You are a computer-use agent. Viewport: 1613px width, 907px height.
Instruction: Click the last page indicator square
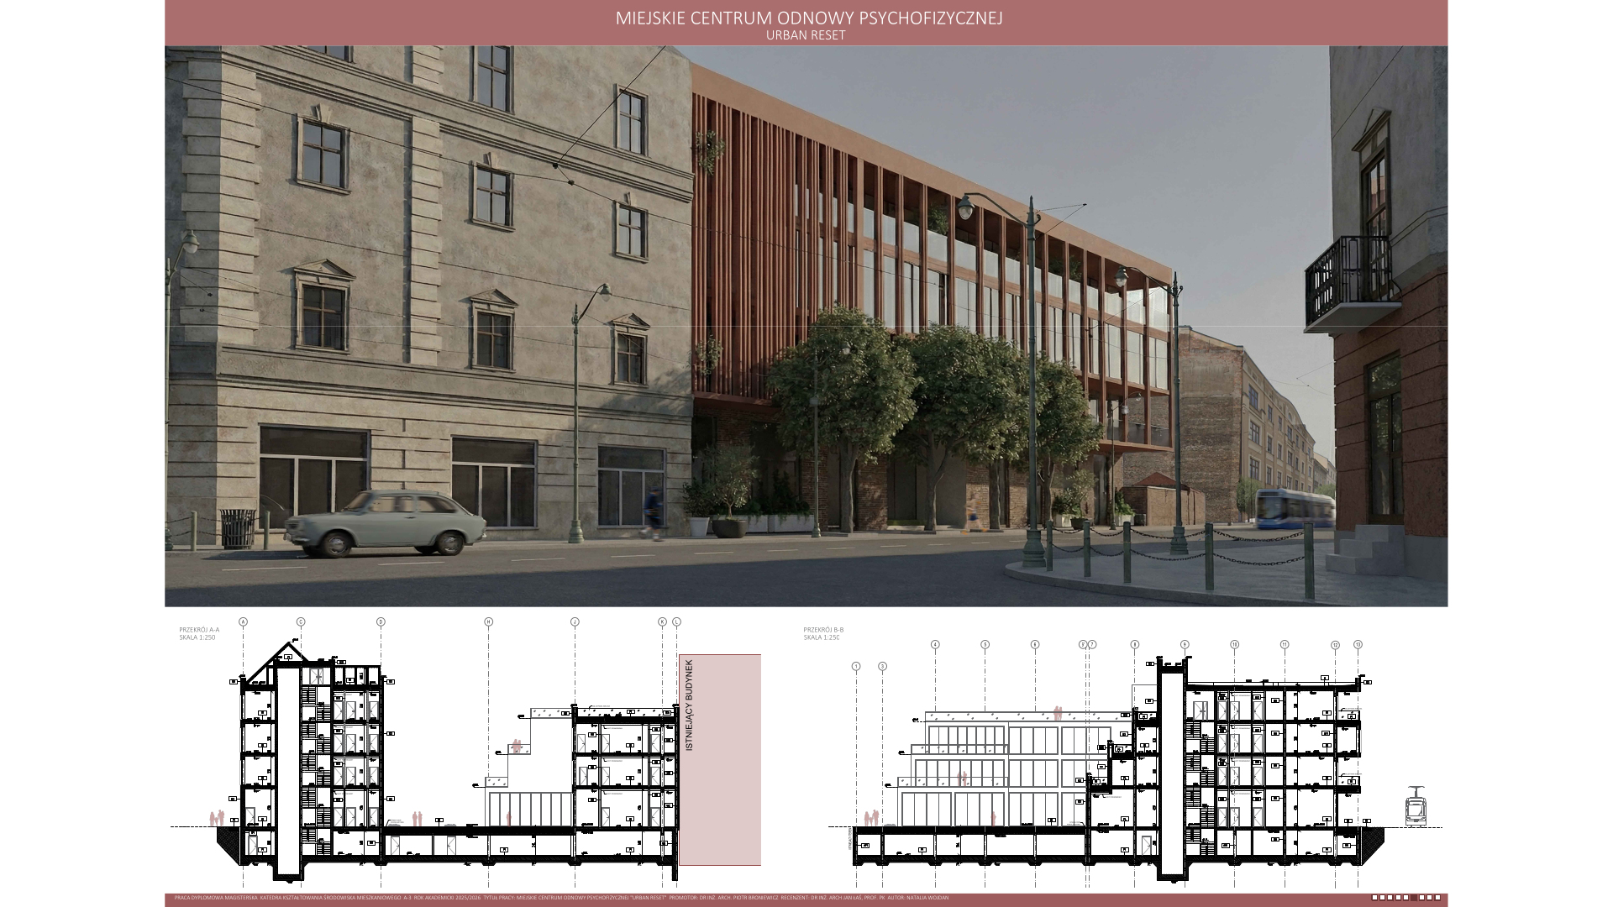(x=1437, y=898)
